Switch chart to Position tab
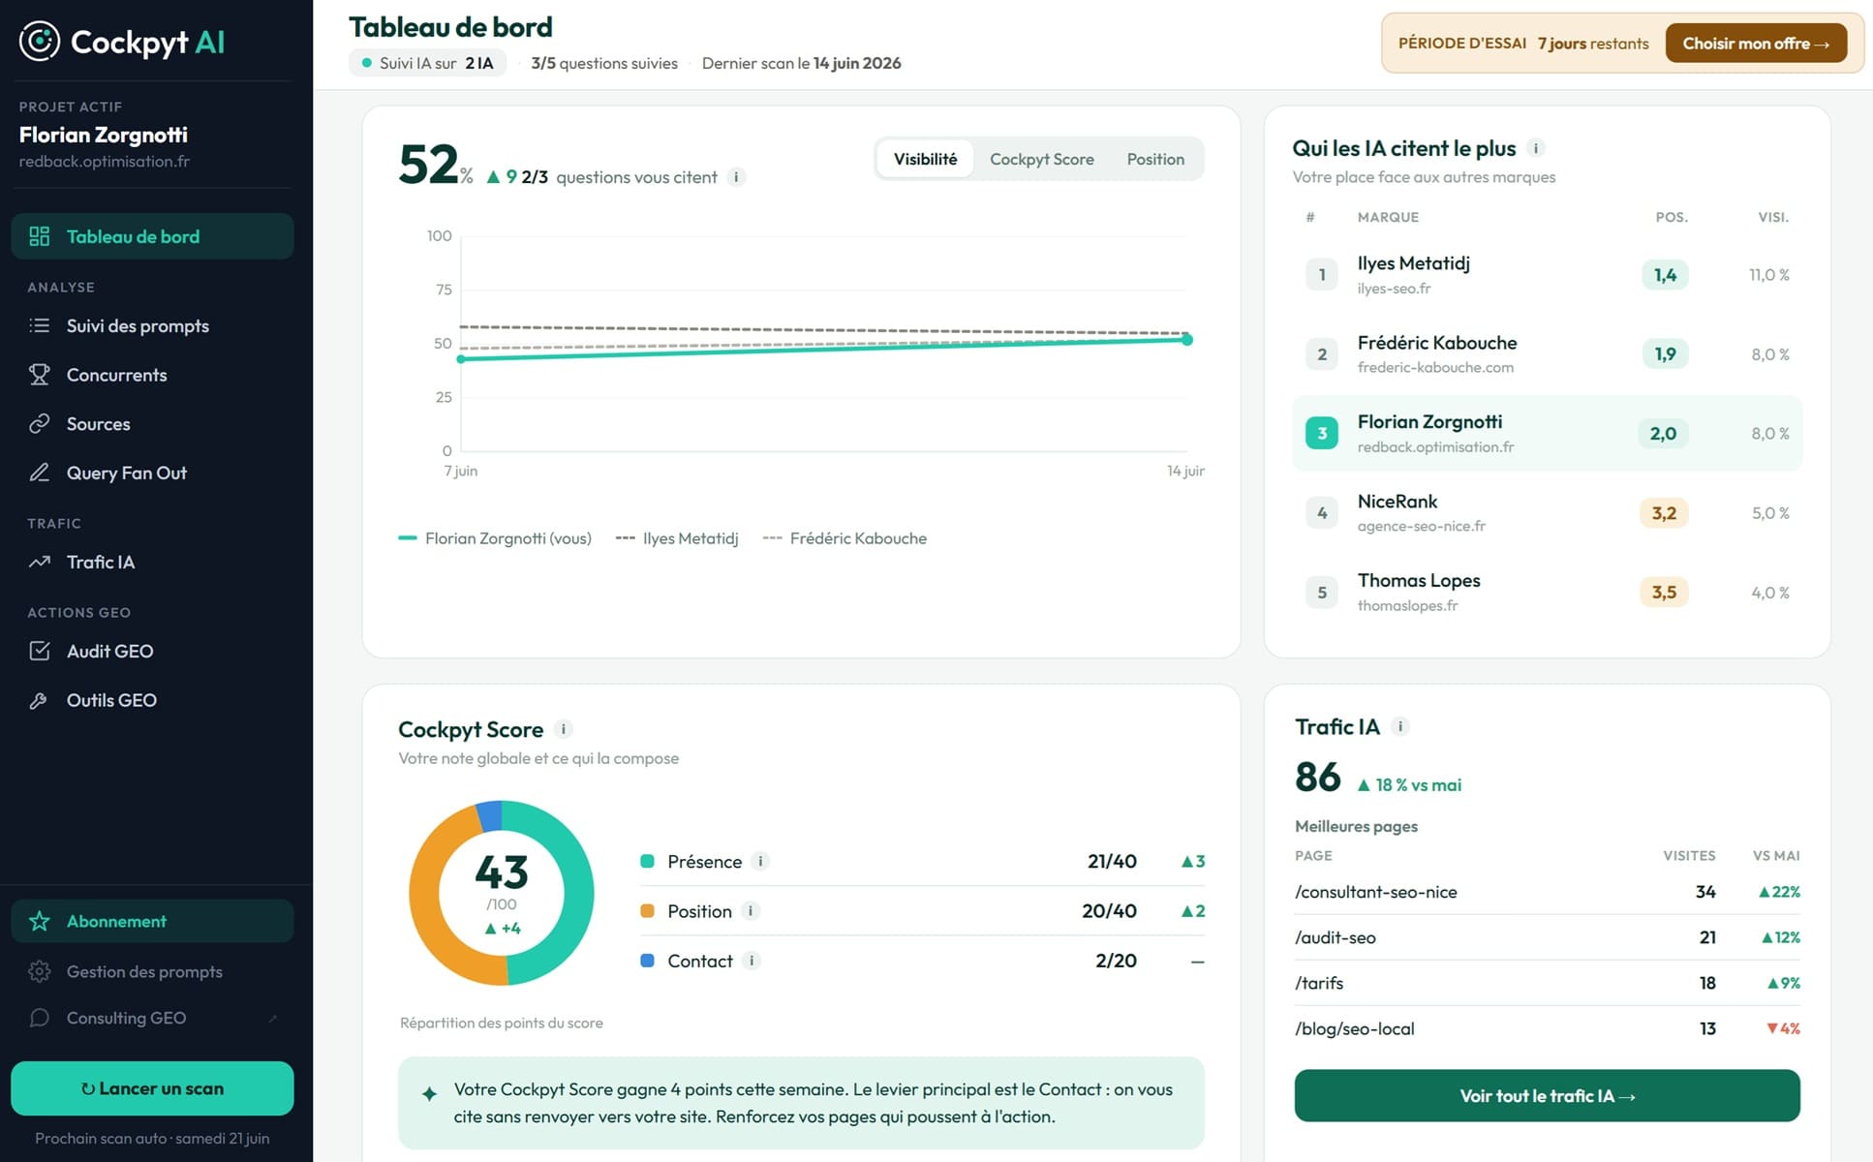The height and width of the screenshot is (1162, 1873). tap(1154, 159)
